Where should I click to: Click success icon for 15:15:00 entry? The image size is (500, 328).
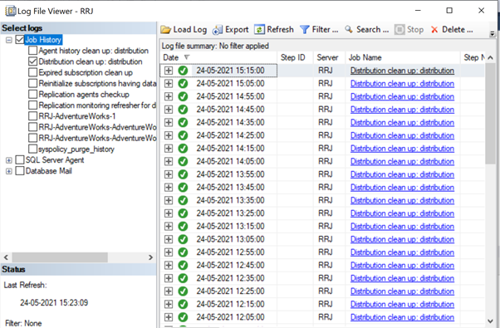[183, 71]
